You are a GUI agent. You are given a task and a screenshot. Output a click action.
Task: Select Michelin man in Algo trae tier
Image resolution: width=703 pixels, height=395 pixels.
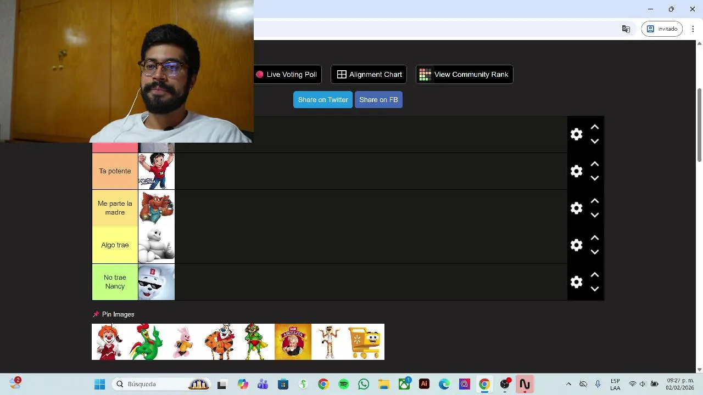[x=157, y=245]
